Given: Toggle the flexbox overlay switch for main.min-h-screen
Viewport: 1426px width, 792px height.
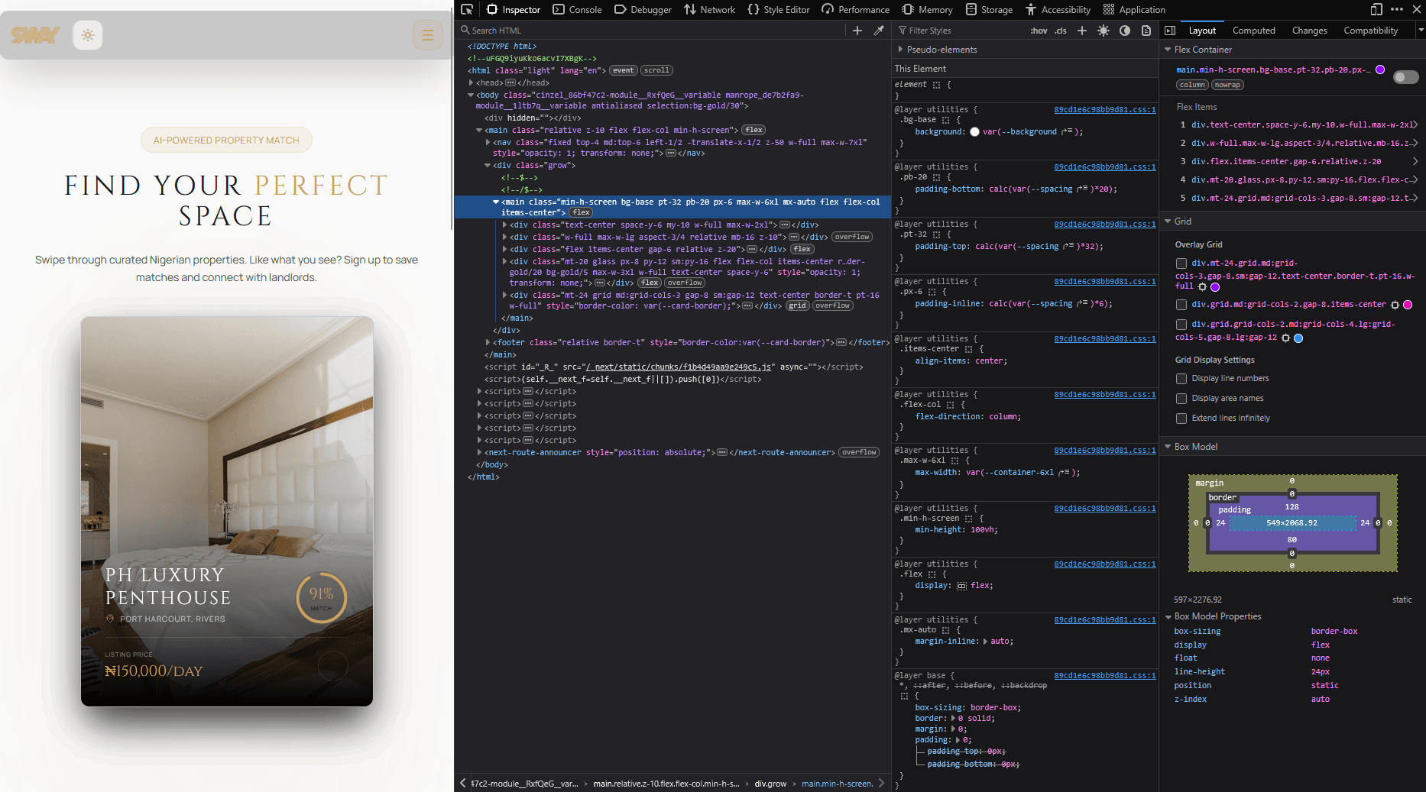Looking at the screenshot, I should [1405, 76].
